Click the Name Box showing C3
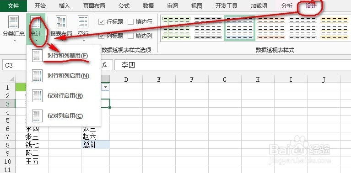 [x=14, y=65]
